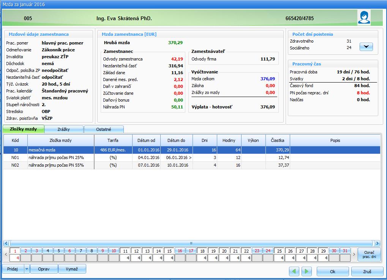The image size is (387, 280).
Task: Click tariff cell 486 EUR/mes.
Action: [113, 150]
